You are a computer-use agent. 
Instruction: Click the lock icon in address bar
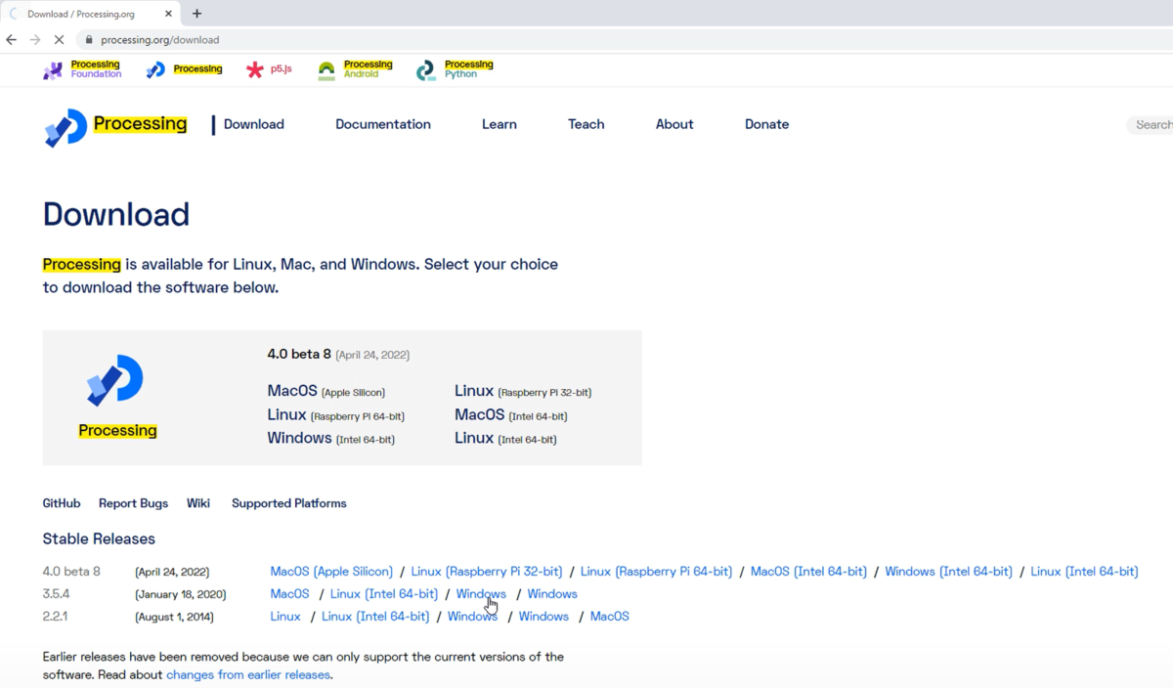[x=89, y=40]
